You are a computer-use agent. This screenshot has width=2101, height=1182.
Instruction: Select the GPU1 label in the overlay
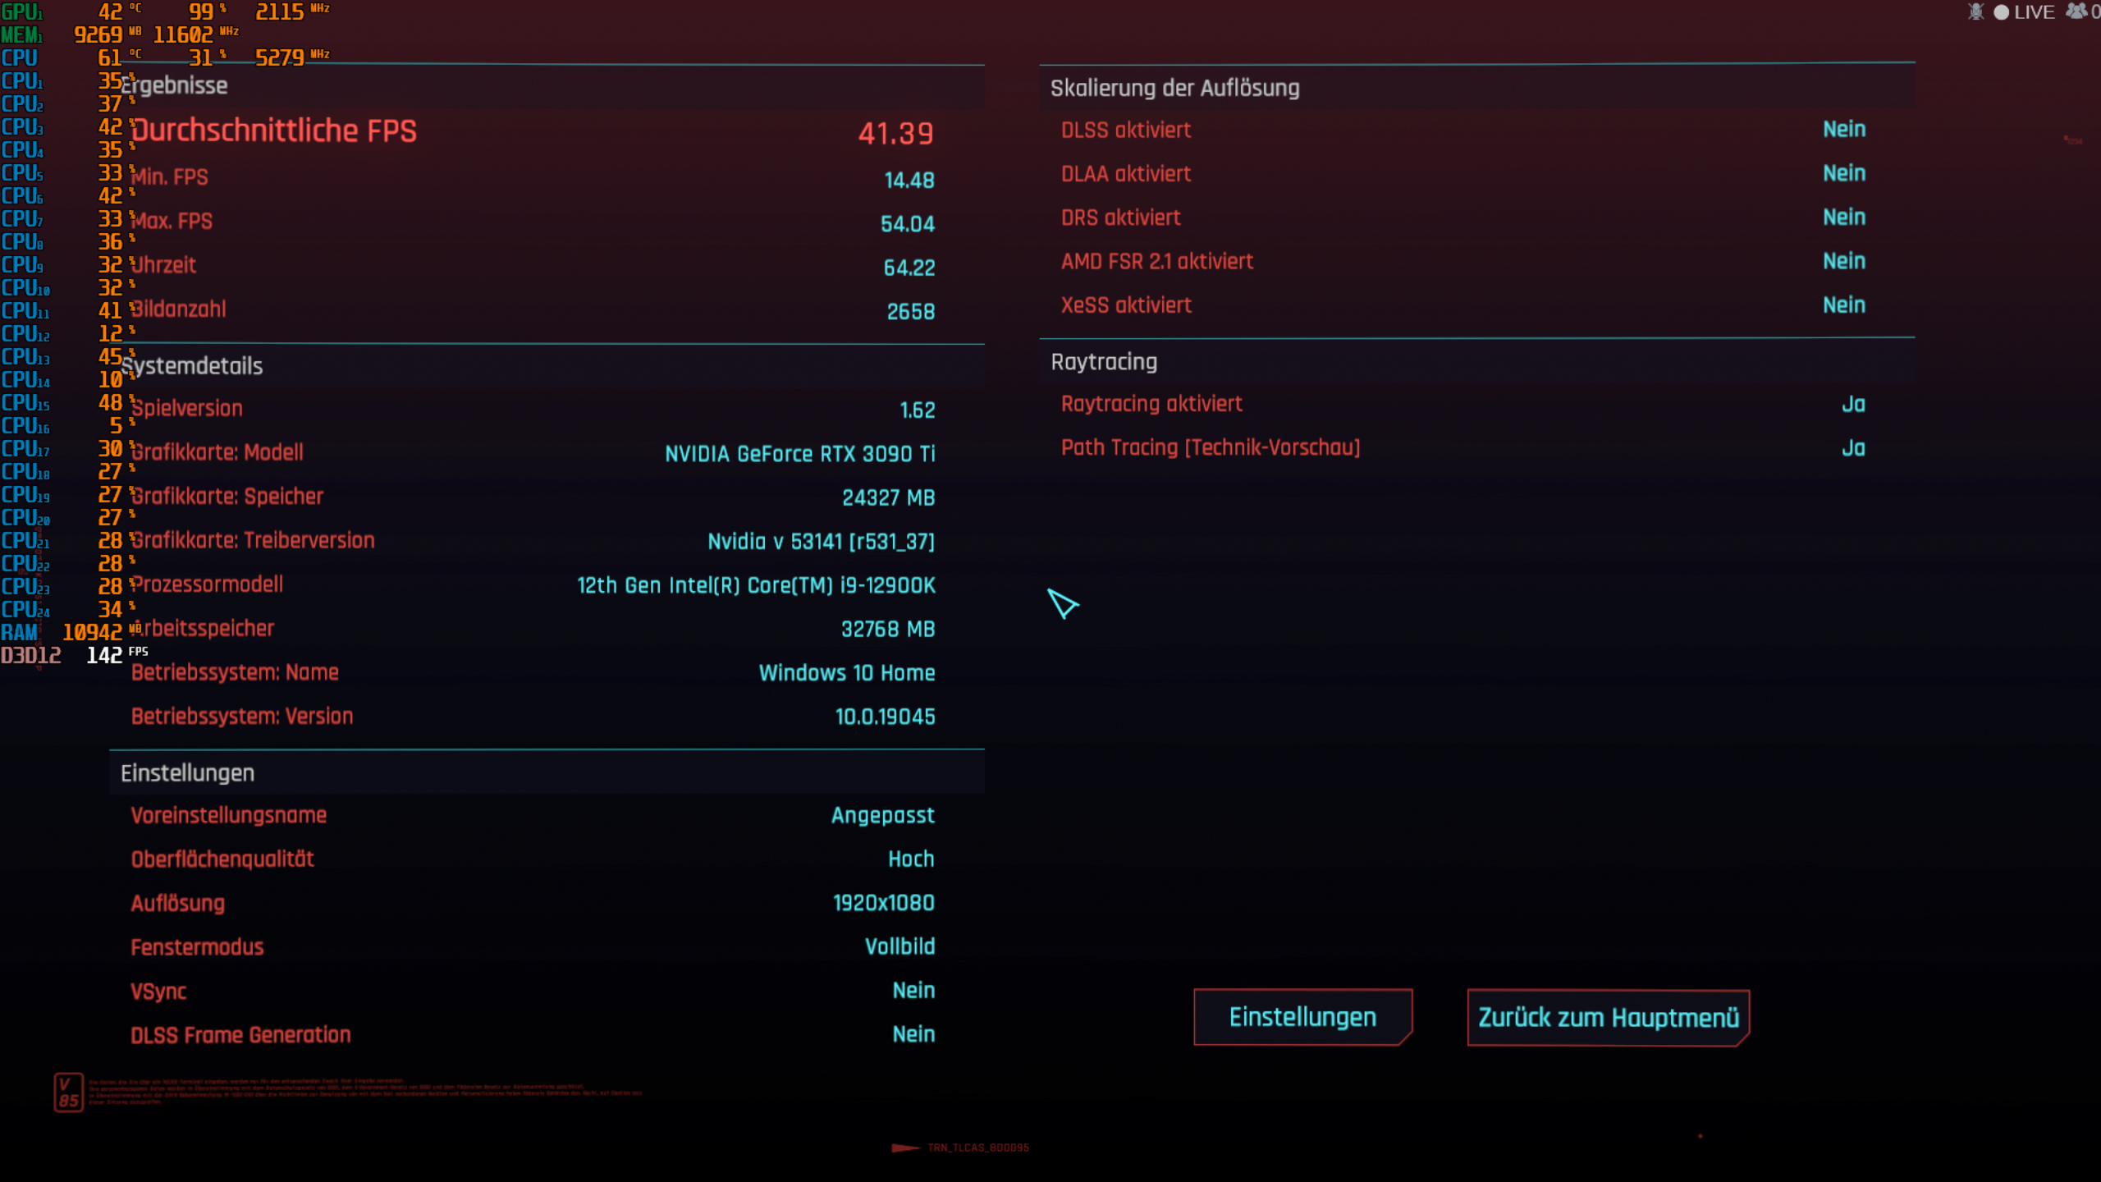(20, 11)
